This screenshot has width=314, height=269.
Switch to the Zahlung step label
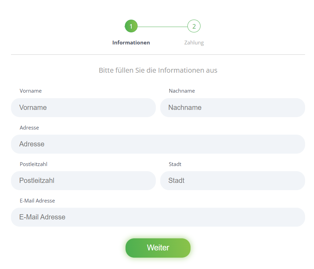194,43
